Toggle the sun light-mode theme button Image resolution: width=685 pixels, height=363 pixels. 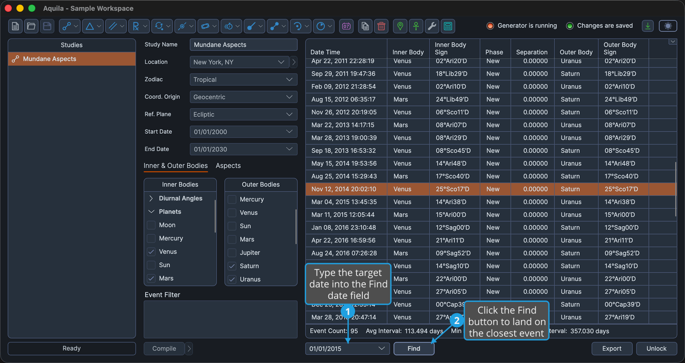point(668,26)
